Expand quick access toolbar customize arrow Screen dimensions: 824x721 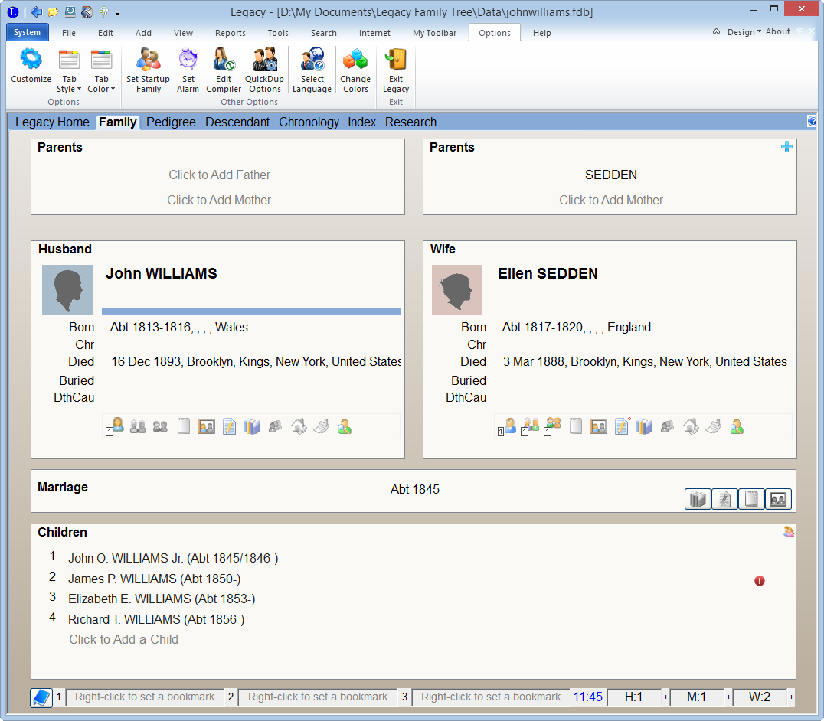click(x=118, y=12)
